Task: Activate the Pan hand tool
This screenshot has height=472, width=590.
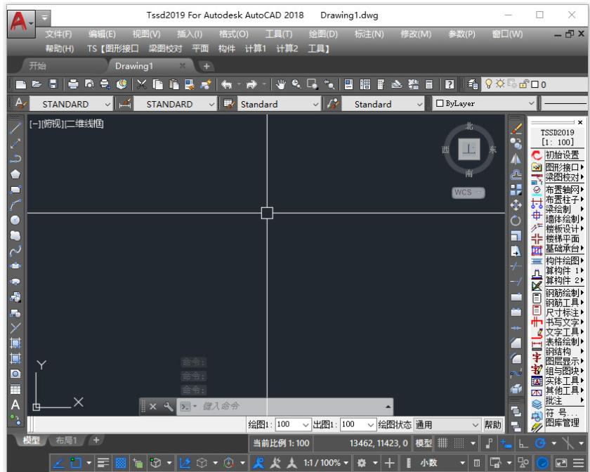Action: [x=280, y=84]
